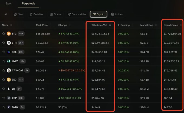Click the LIT token logo
184x113 pixels.
click(x=9, y=89)
